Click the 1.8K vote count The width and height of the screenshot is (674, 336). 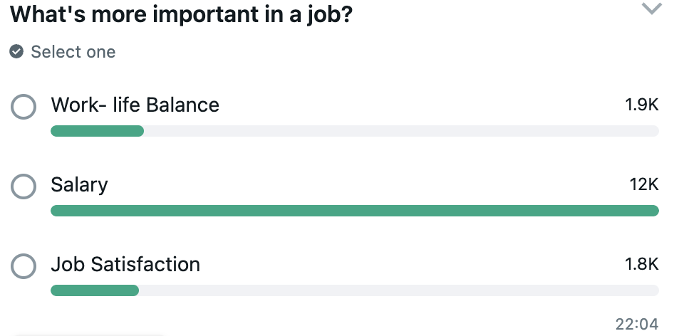coord(641,265)
